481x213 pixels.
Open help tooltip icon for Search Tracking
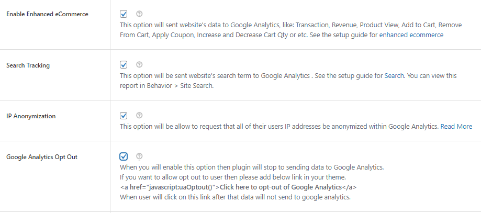tap(139, 65)
